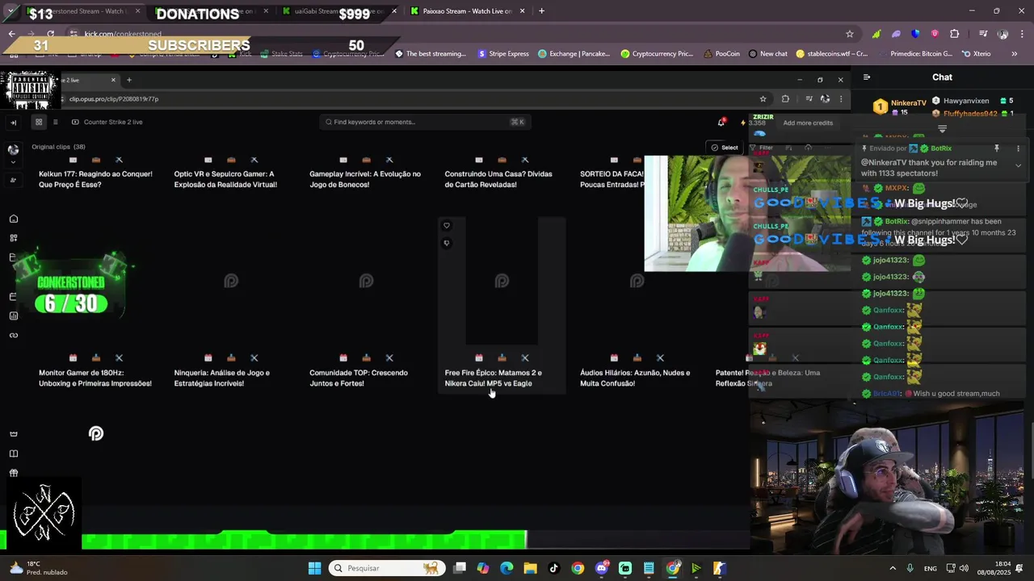Open clip Monitor Gamer de 180Hz
Viewport: 1034px width, 581px height.
tap(95, 378)
